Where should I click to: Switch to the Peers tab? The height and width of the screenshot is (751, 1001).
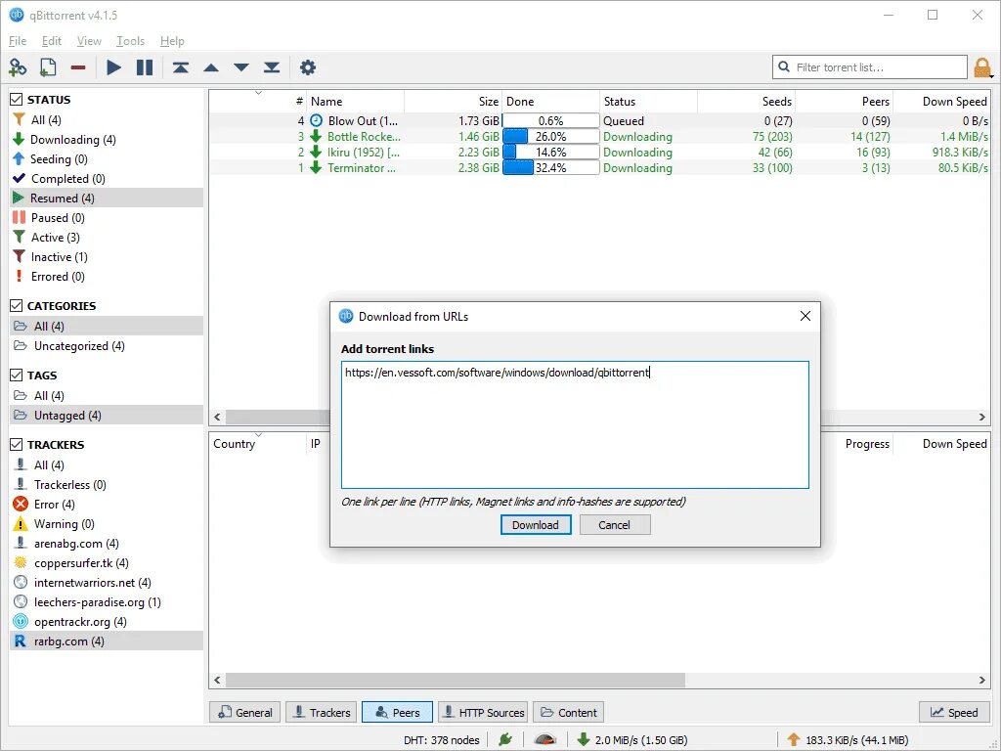(397, 712)
